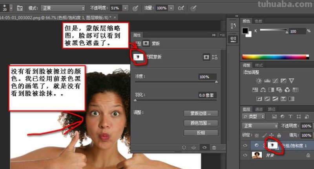
Task: Filter layers by type layers icon
Action: (x=290, y=116)
